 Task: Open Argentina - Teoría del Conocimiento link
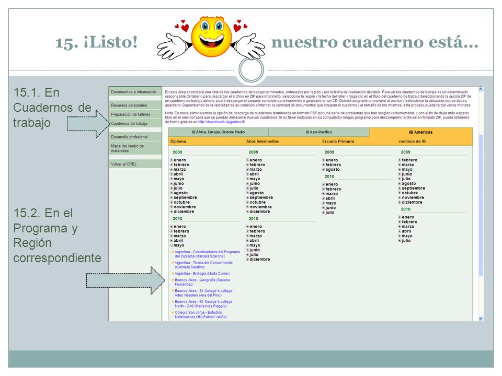[203, 265]
